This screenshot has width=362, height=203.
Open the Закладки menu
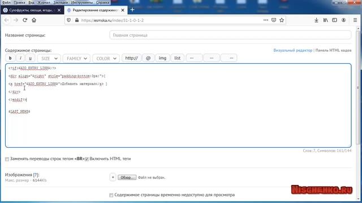point(61,2)
